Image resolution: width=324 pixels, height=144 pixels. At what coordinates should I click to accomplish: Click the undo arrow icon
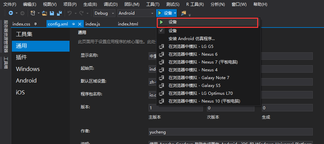click(x=69, y=13)
